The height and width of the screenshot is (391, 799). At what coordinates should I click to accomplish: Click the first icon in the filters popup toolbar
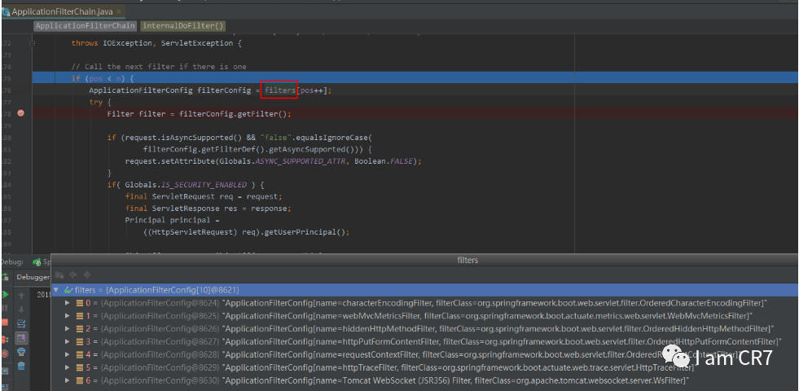(x=59, y=275)
